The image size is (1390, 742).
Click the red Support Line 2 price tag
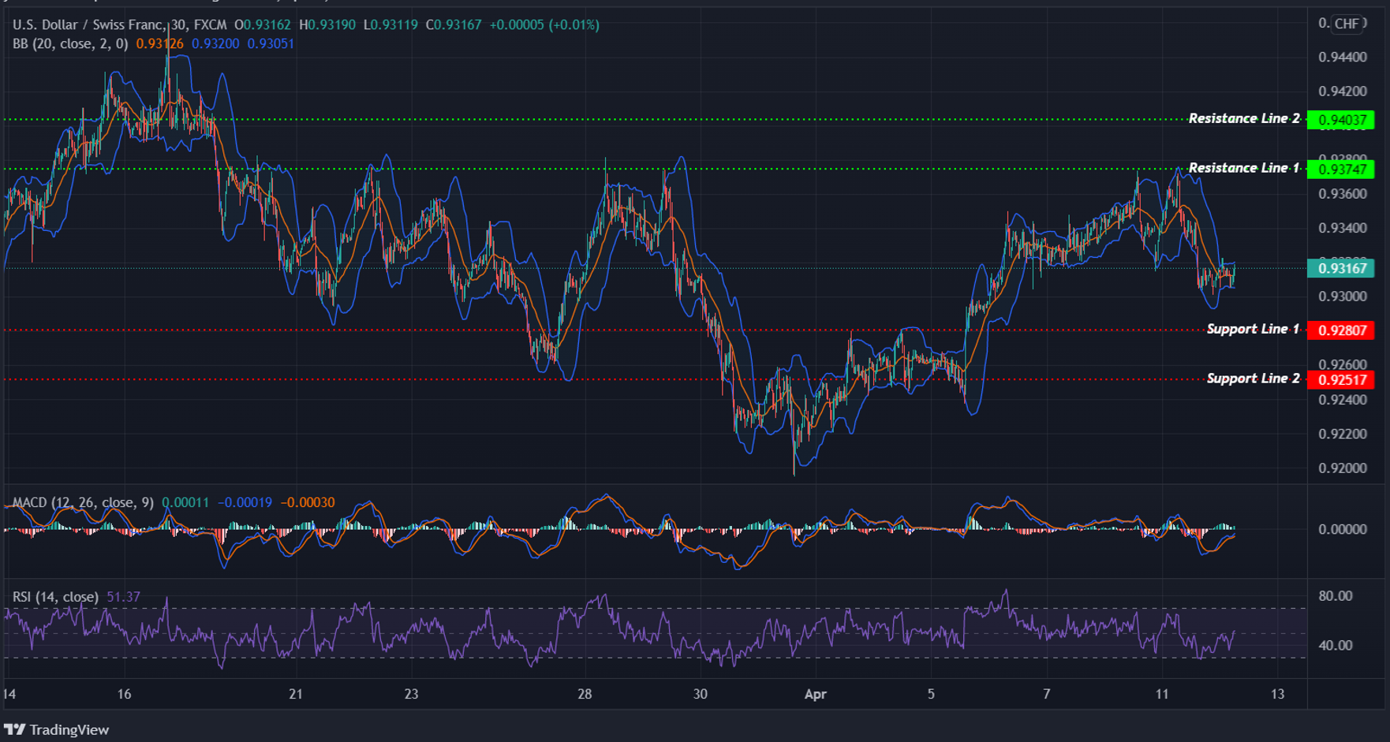pyautogui.click(x=1341, y=378)
